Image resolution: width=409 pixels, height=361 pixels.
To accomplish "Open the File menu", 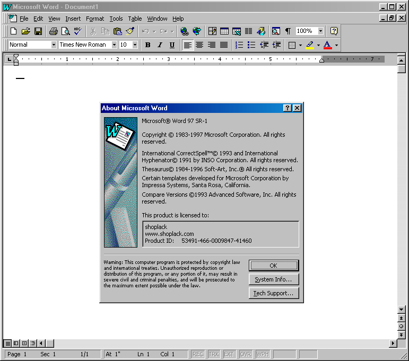I will coord(24,19).
